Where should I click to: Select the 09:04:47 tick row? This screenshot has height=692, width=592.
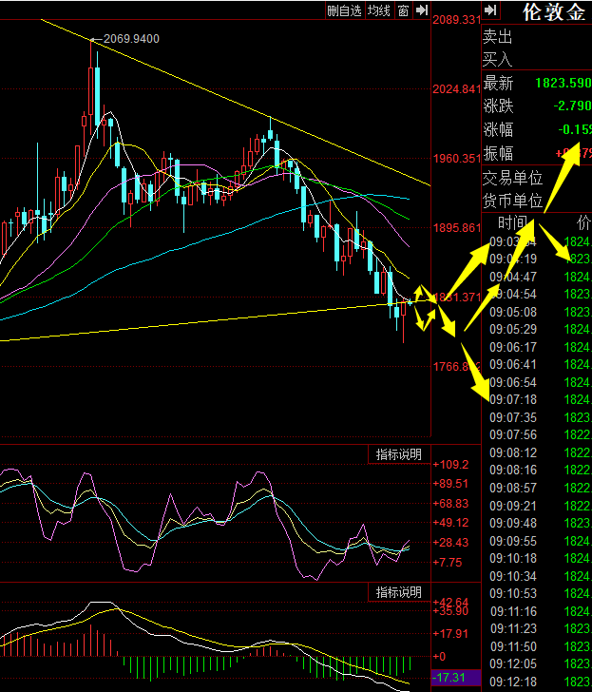541,278
